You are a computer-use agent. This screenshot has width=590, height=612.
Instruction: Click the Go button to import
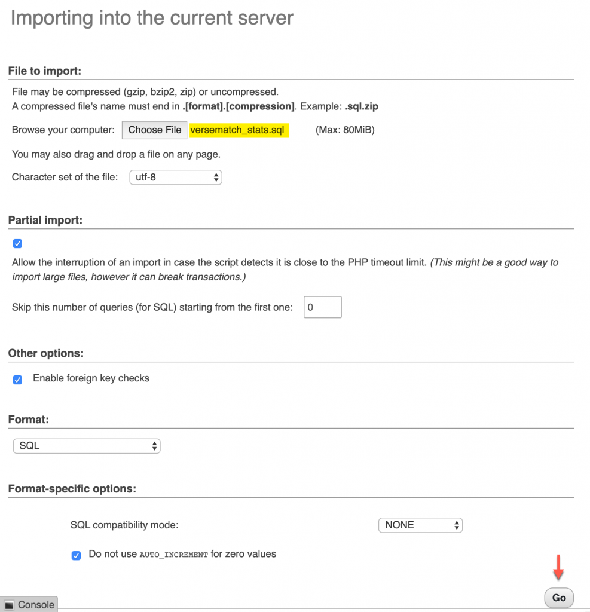[559, 598]
